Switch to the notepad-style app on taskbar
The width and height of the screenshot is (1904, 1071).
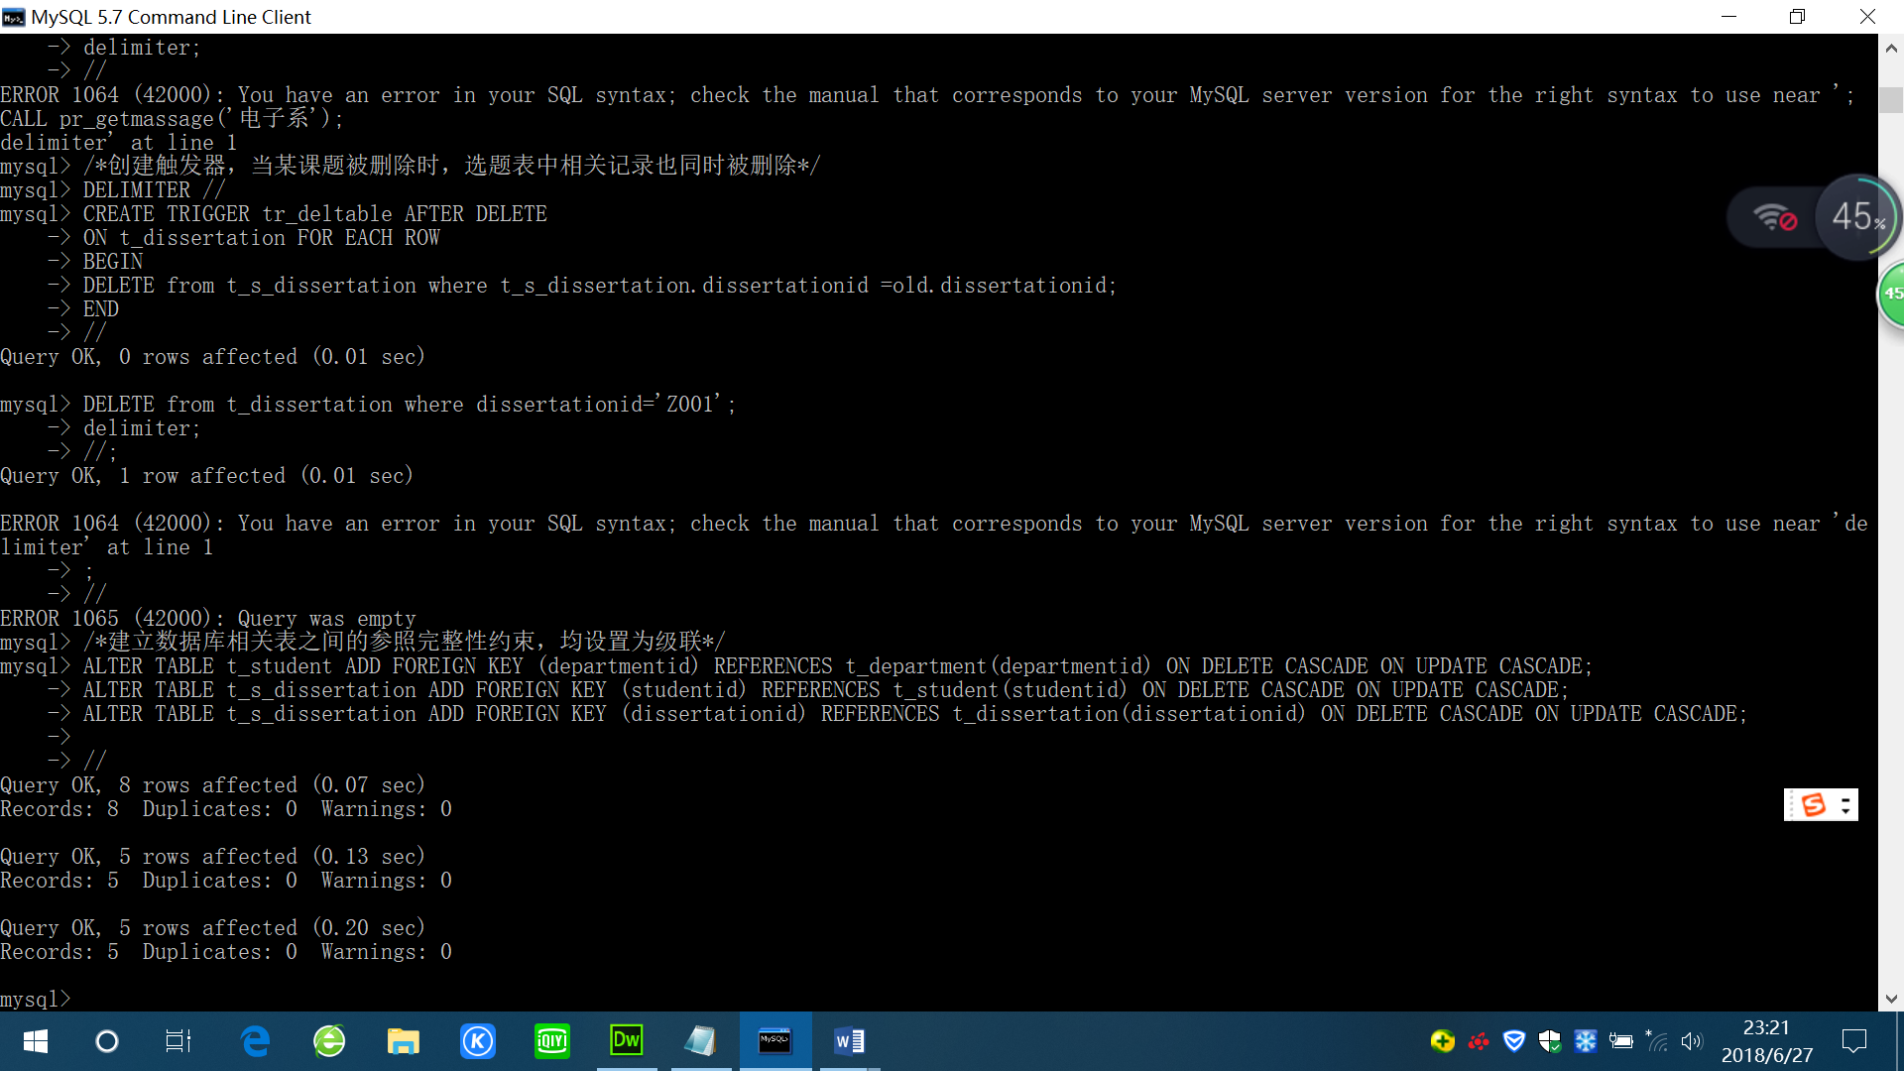click(x=700, y=1041)
